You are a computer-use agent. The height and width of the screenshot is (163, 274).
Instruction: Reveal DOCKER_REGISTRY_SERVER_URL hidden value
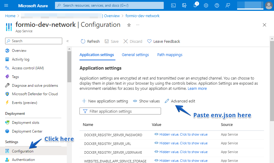pyautogui.click(x=181, y=143)
